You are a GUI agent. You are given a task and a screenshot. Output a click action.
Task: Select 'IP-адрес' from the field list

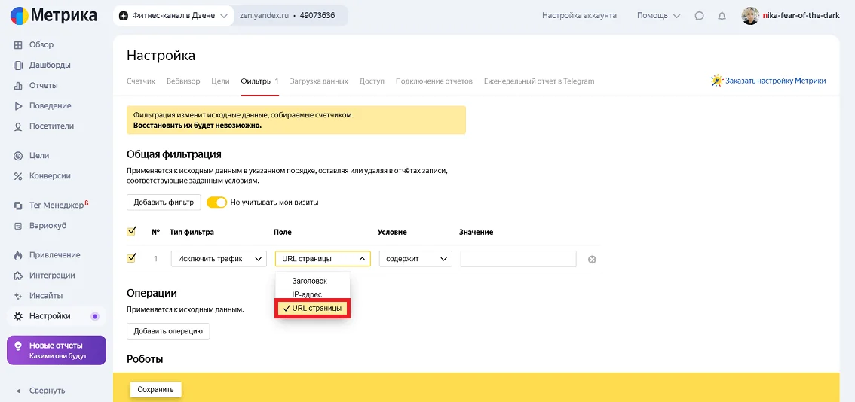307,294
